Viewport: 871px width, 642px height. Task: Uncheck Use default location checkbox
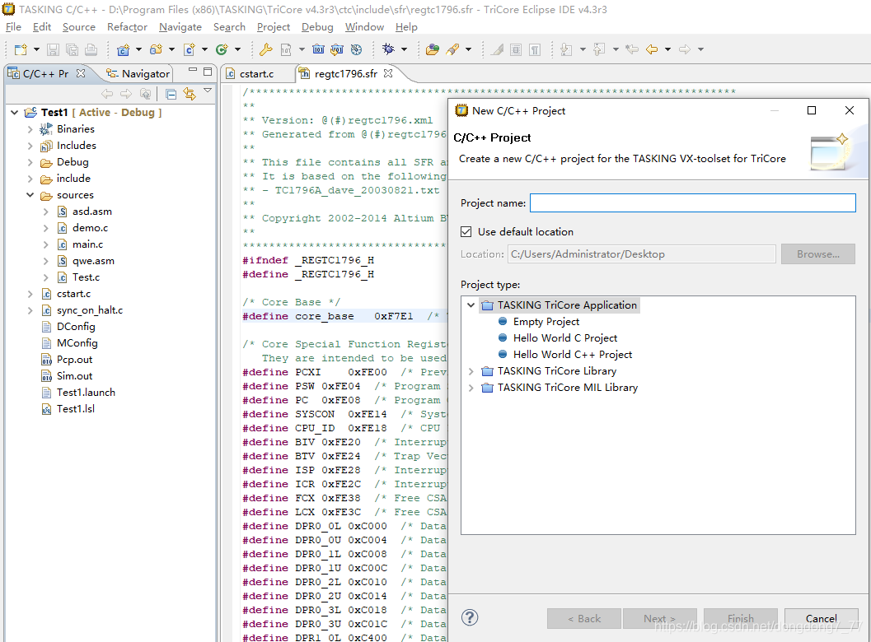coord(466,232)
